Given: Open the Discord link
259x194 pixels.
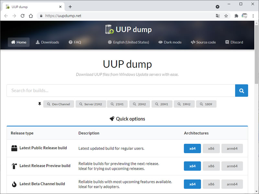Looking at the screenshot, I should point(234,42).
